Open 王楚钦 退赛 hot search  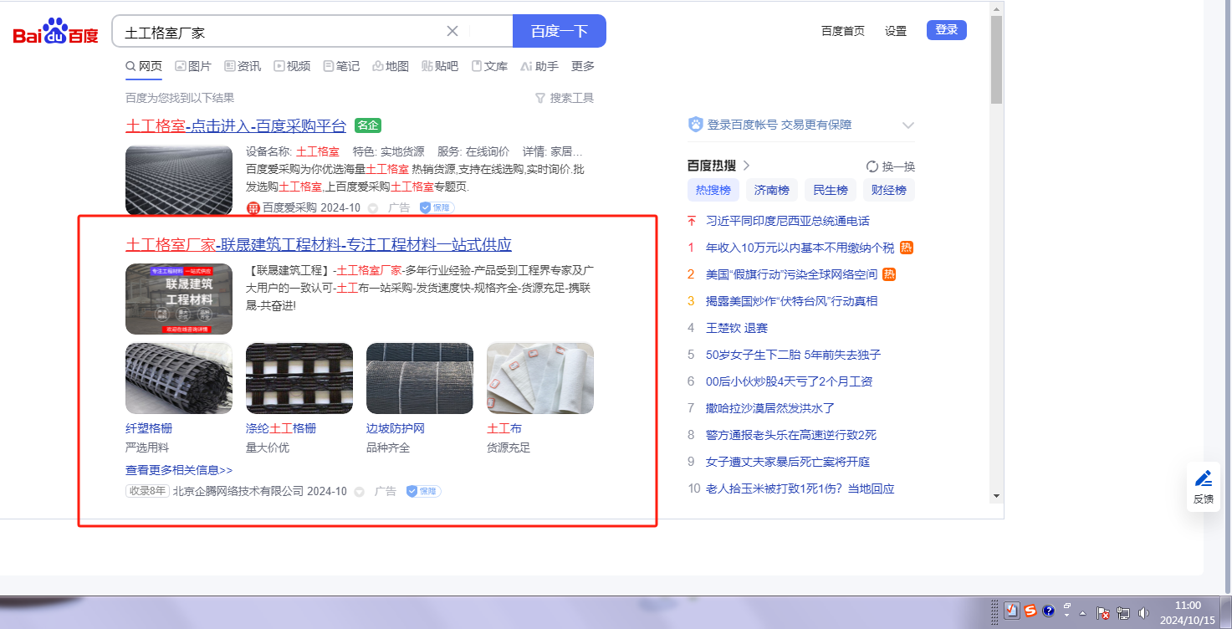[x=737, y=328]
